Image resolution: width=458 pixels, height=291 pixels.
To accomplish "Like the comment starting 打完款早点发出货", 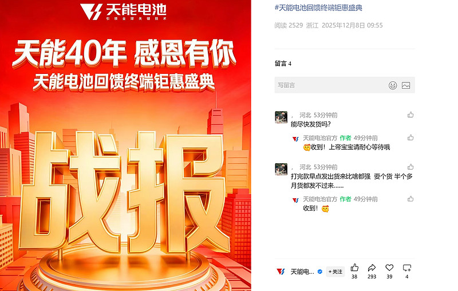I will point(410,167).
